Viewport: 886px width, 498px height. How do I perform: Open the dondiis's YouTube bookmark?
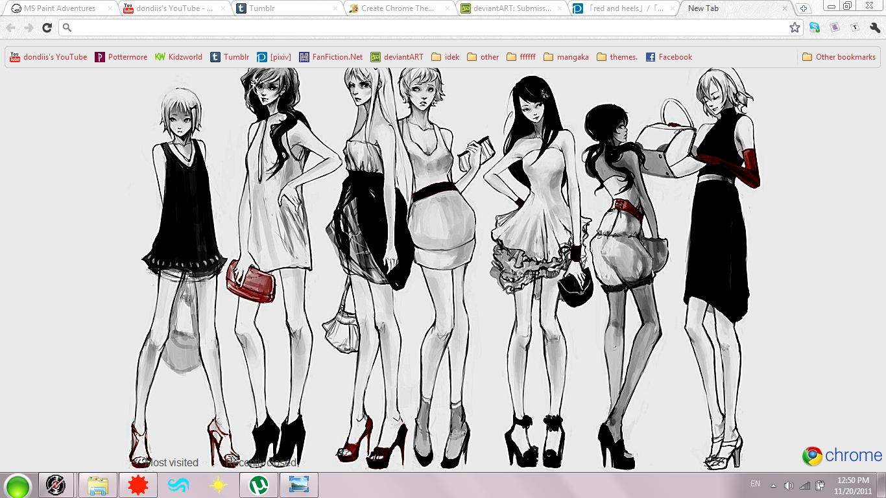click(49, 57)
